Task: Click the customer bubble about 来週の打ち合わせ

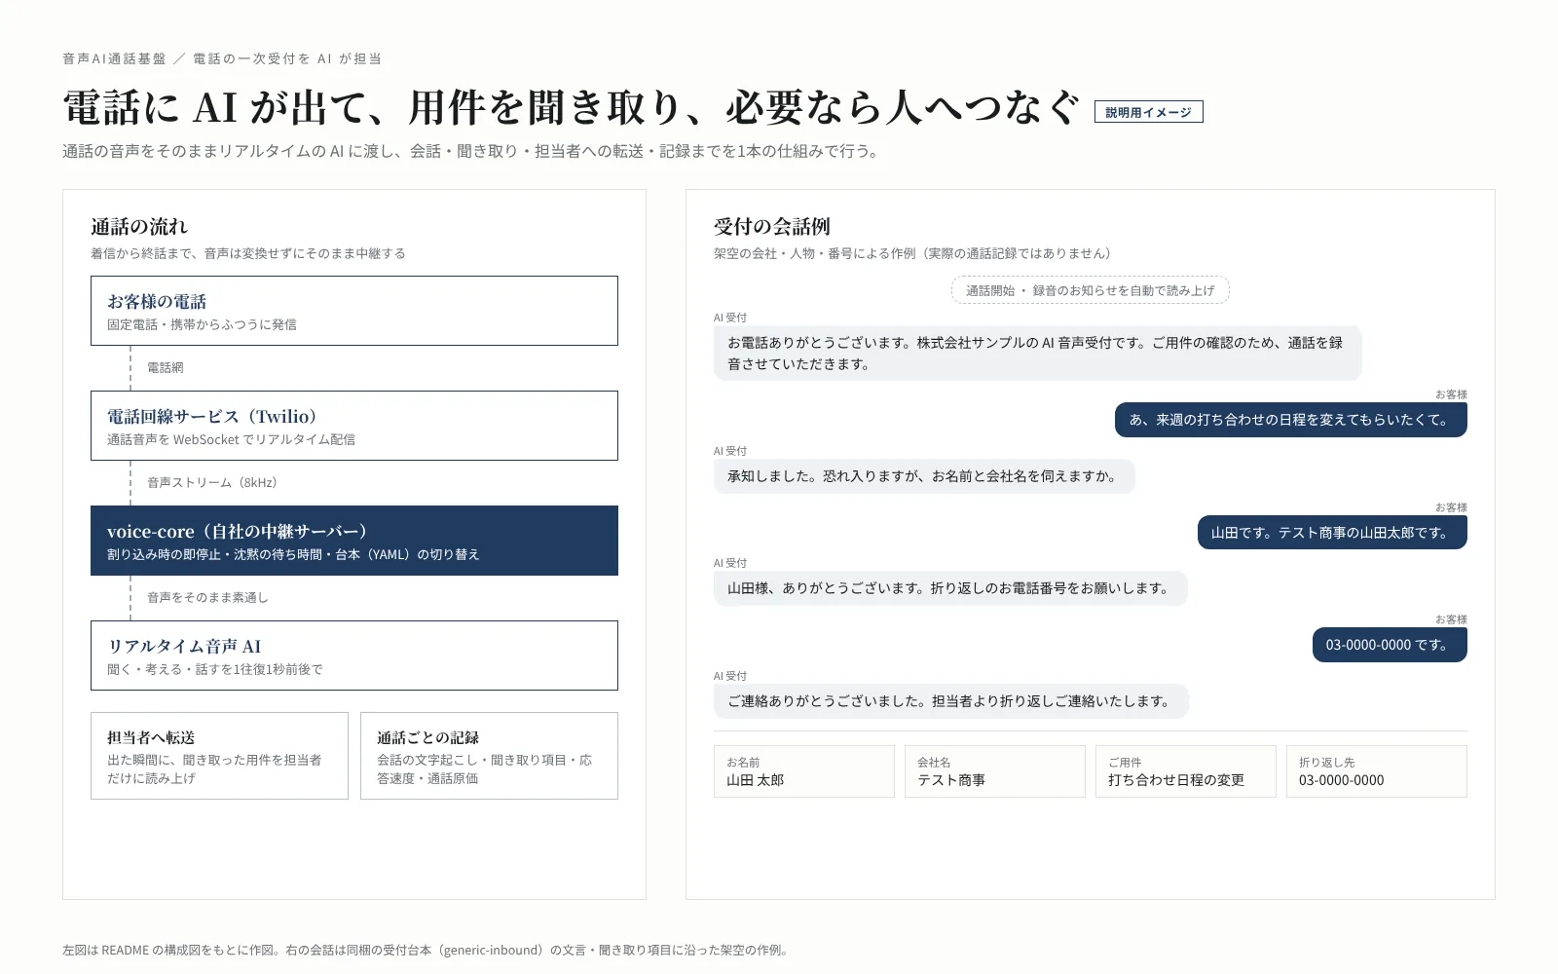Action: pyautogui.click(x=1291, y=420)
